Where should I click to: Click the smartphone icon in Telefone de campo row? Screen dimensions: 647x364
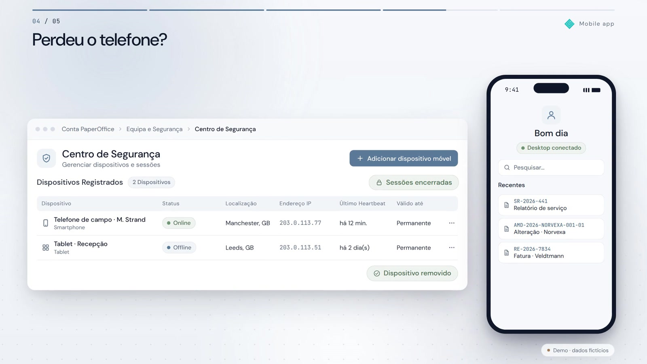click(46, 223)
